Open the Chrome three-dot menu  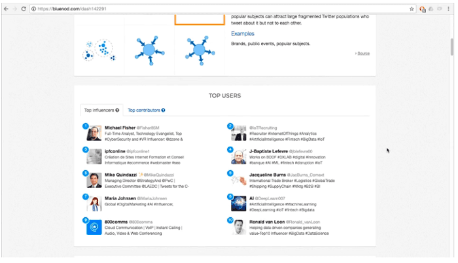448,9
